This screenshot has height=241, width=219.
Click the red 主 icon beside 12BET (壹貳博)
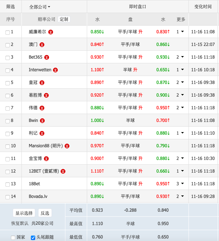[x=62, y=171]
